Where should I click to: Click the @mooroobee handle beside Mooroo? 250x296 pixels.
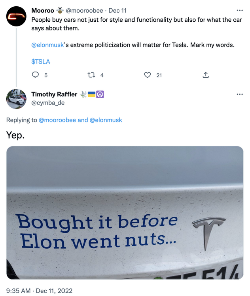(85, 10)
